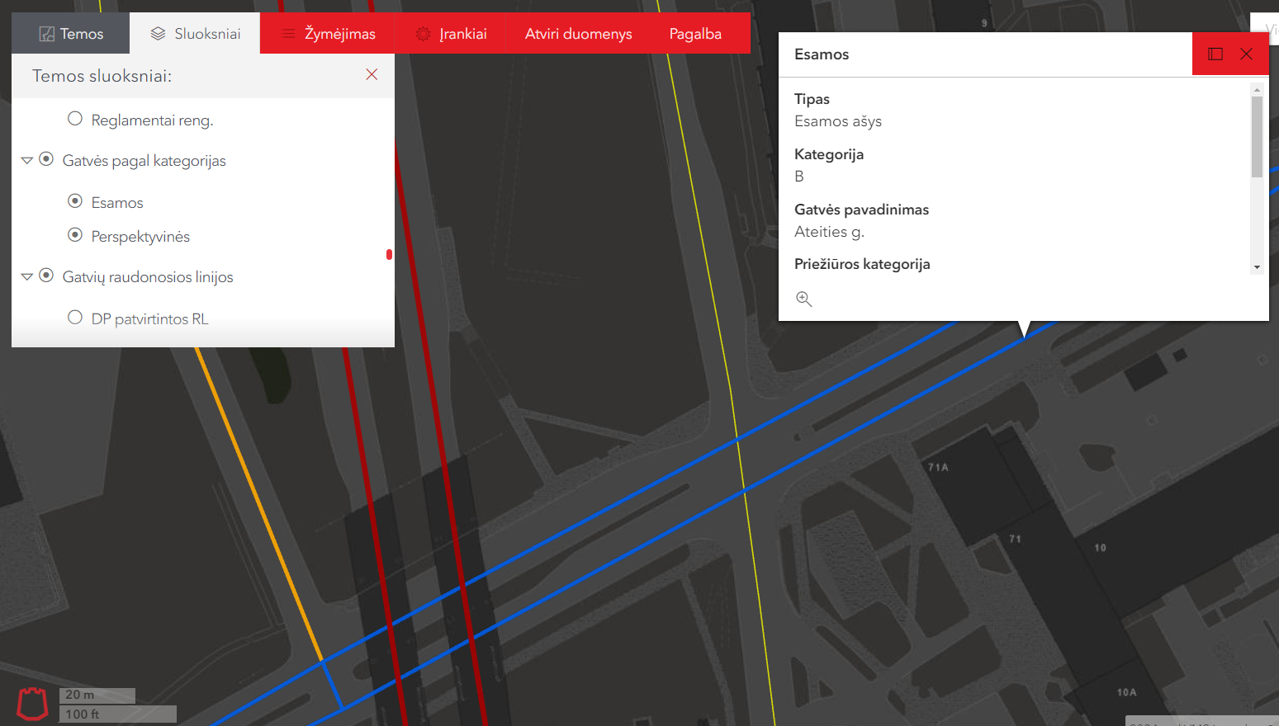
Task: Open the Pagalba menu
Action: [695, 34]
